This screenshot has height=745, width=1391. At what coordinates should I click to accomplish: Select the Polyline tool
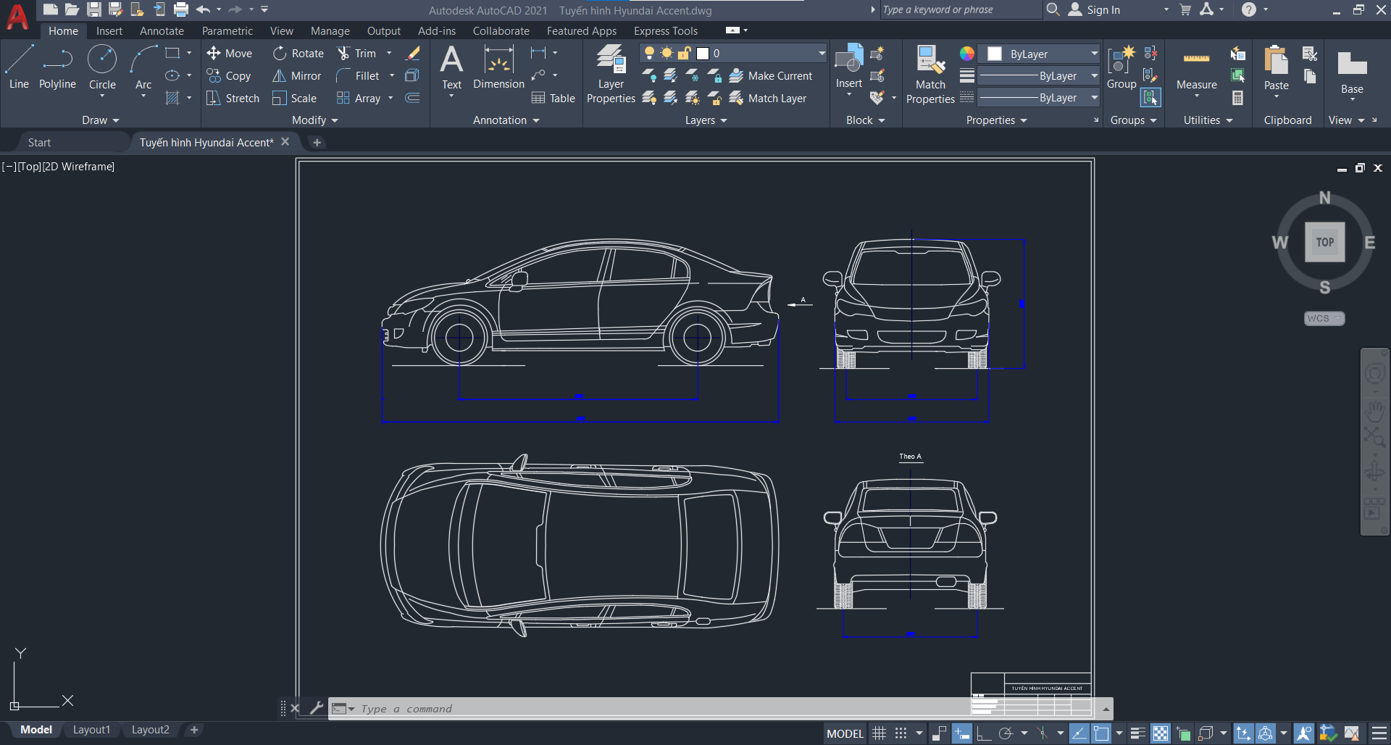tap(57, 67)
